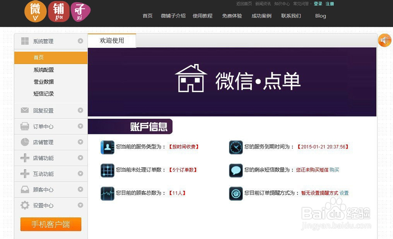The image size is (393, 239).
Task: Expand the 设置中心 section arrow
Action: pos(81,205)
